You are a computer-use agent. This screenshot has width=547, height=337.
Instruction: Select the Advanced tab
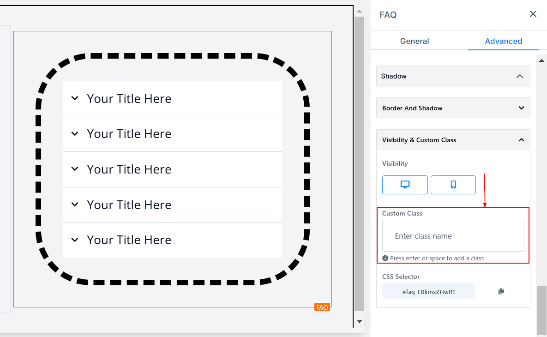pyautogui.click(x=503, y=41)
